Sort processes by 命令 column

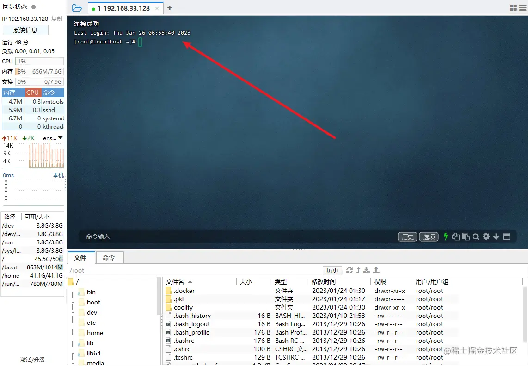pyautogui.click(x=53, y=93)
